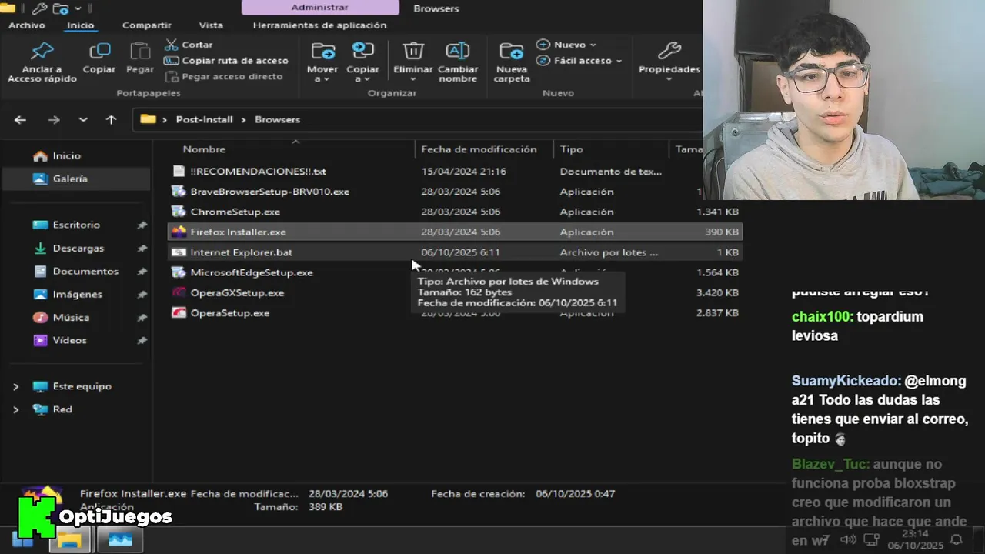This screenshot has width=985, height=554.
Task: Select BraveBrowserSetup-BRV010.exe file
Action: click(269, 192)
